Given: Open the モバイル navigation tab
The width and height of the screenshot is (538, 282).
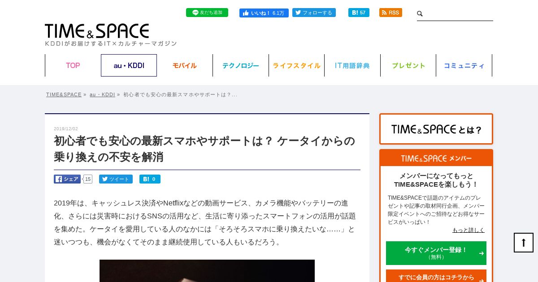Looking at the screenshot, I should pyautogui.click(x=185, y=65).
